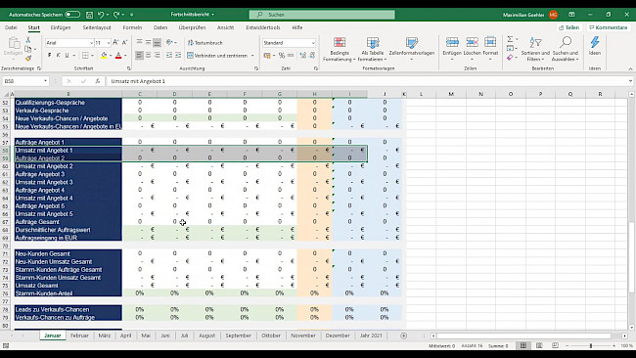This screenshot has height=358, width=636.
Task: Click the Cut scissors icon
Action: 28,40
